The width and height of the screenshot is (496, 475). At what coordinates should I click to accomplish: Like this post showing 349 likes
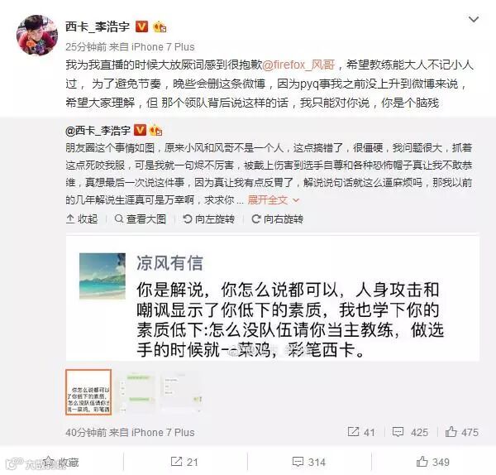click(x=432, y=462)
